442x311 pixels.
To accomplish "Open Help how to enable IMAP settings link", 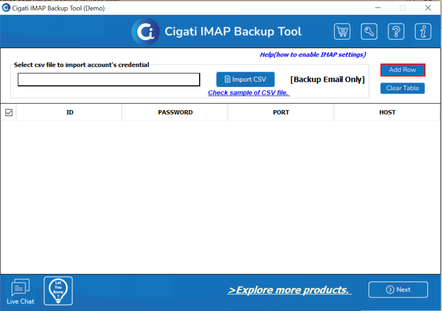I will click(313, 55).
